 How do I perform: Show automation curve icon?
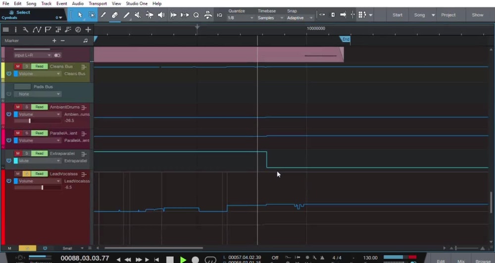37,30
